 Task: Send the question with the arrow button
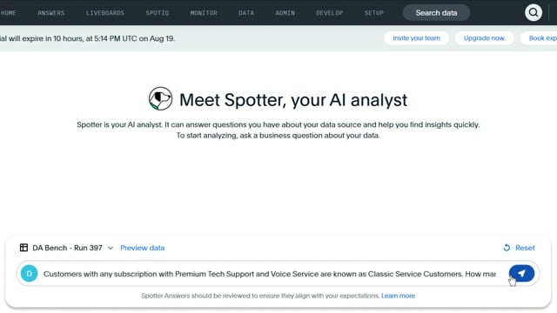pyautogui.click(x=521, y=273)
